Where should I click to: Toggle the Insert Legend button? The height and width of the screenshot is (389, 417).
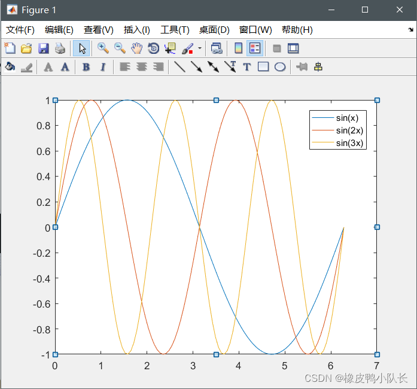click(x=255, y=48)
